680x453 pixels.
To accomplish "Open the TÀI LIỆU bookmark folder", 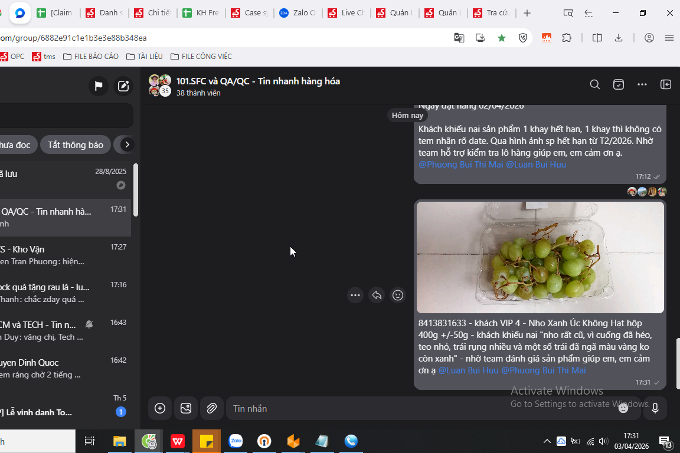I will (145, 57).
